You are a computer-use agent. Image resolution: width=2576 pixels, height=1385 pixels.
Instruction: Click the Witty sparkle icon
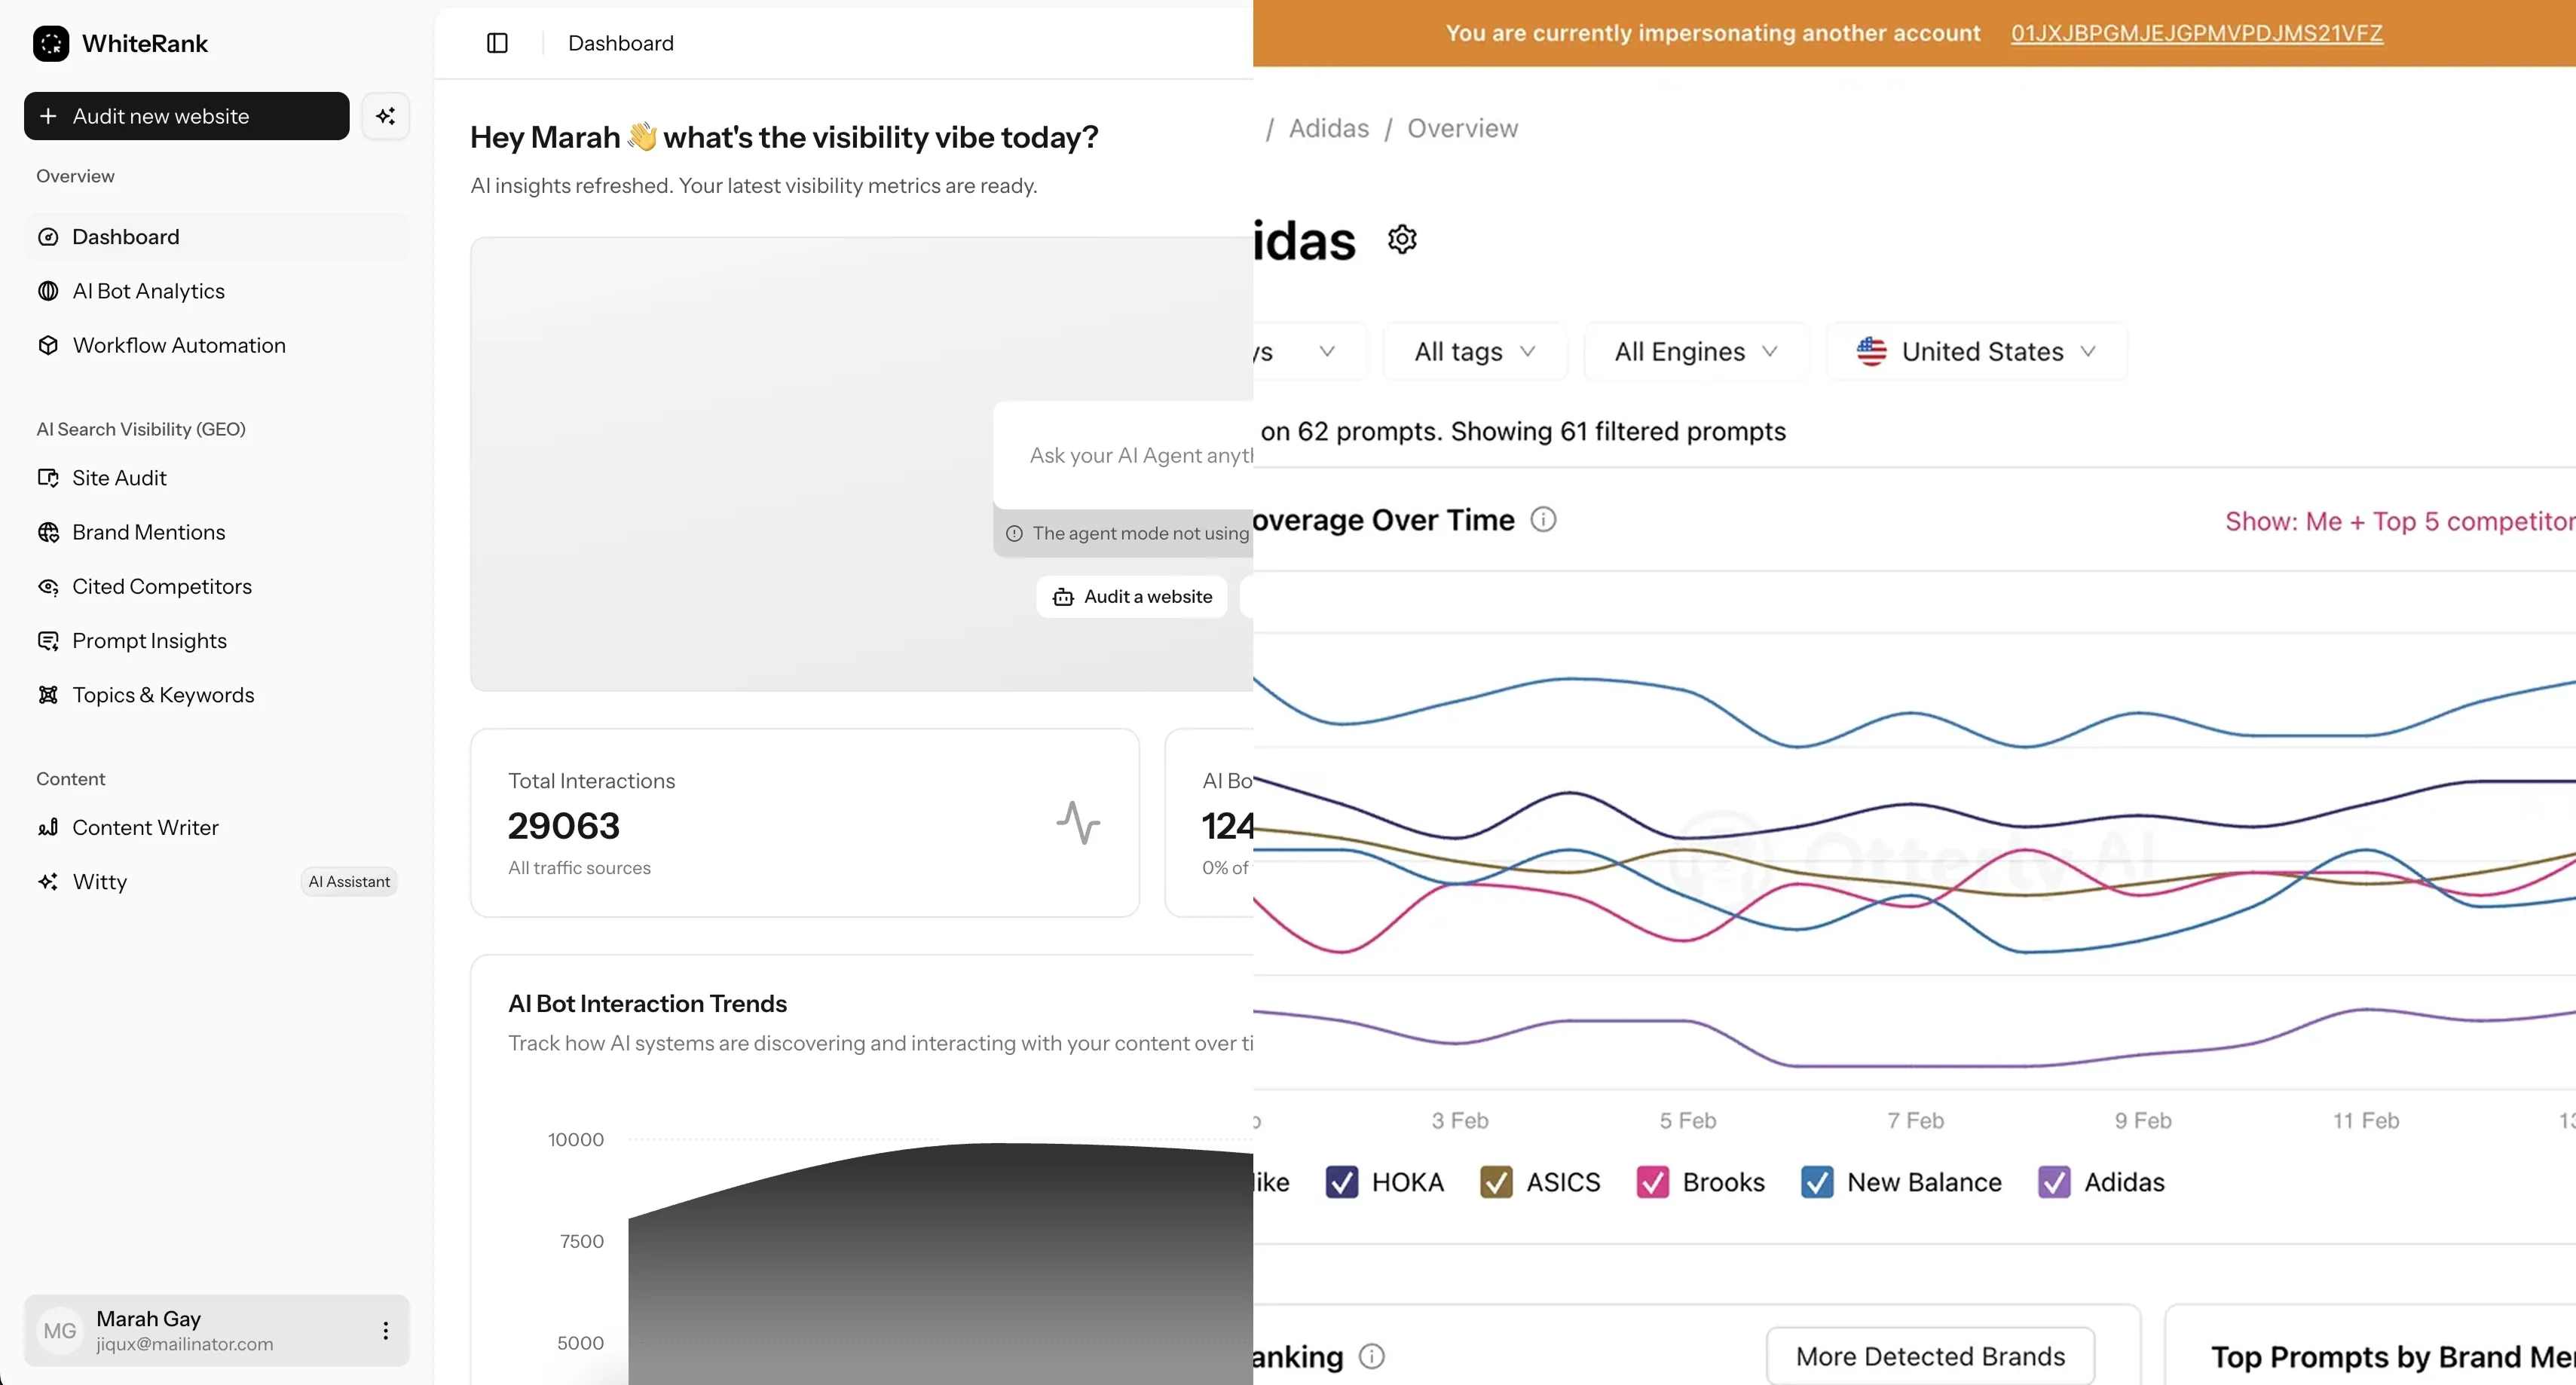(x=48, y=882)
